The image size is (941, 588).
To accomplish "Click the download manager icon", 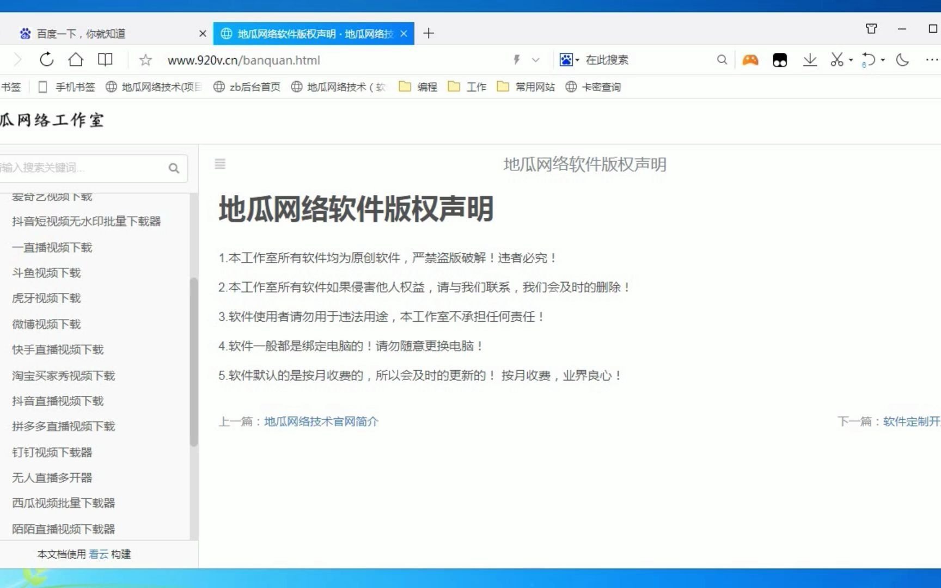I will pos(810,60).
